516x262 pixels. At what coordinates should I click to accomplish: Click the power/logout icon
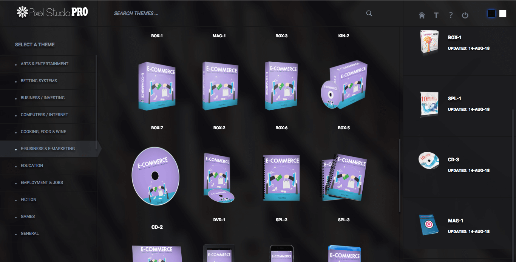coord(465,15)
